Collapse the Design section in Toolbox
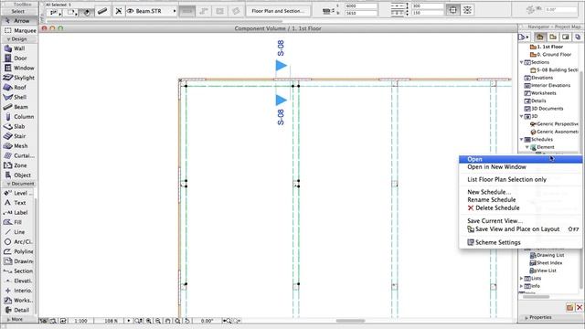The image size is (585, 329). pos(8,38)
